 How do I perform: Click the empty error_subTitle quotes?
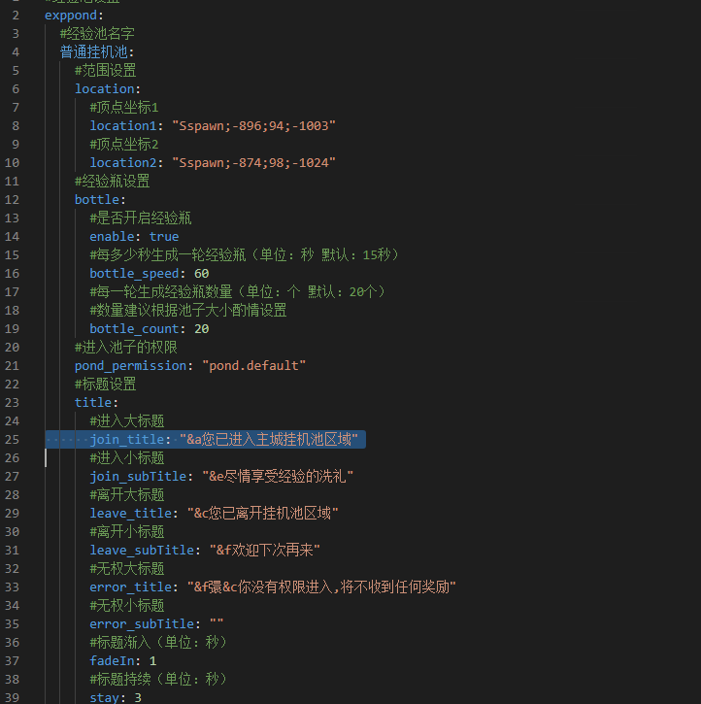click(x=217, y=624)
